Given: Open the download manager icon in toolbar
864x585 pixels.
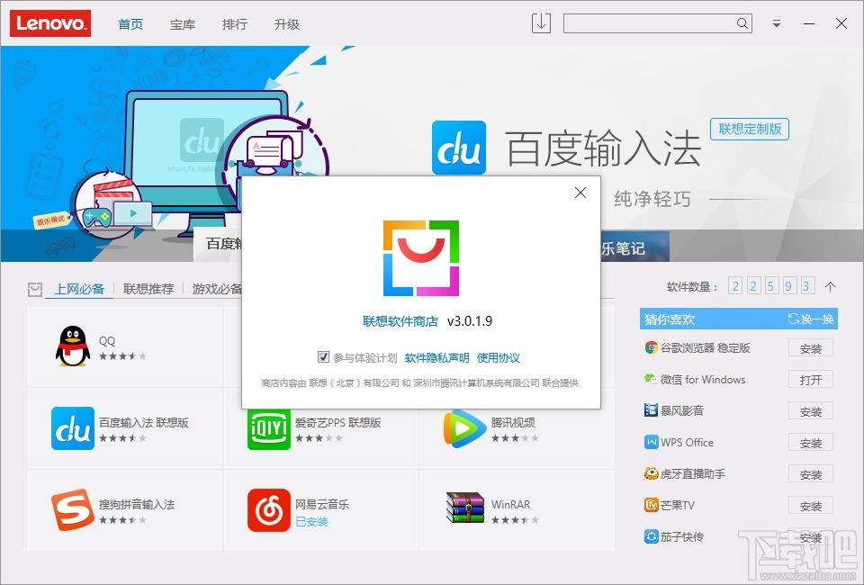Looking at the screenshot, I should (x=540, y=22).
